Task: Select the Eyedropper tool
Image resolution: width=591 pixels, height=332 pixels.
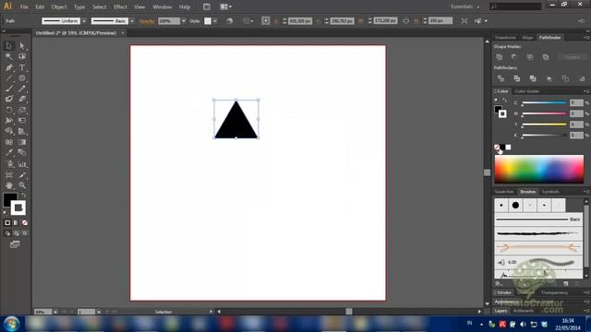Action: 9,153
